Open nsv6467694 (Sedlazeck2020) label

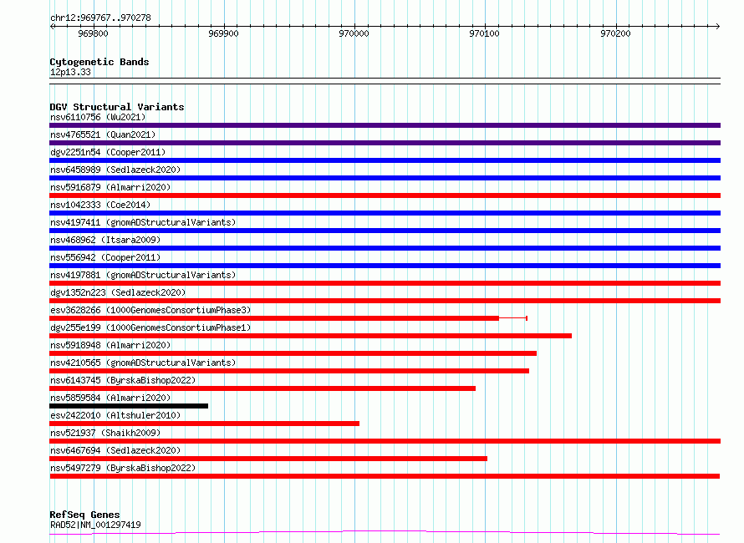pyautogui.click(x=115, y=450)
